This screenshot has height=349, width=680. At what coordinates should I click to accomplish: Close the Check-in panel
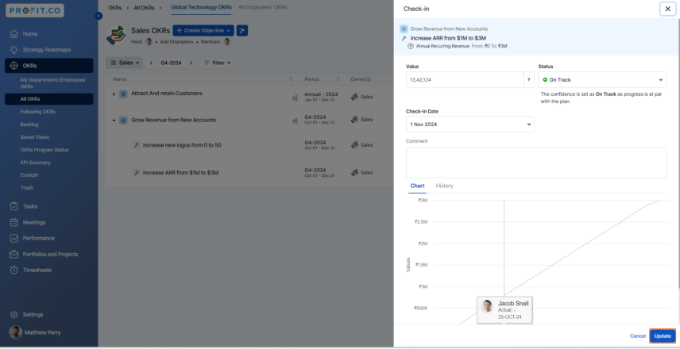click(x=667, y=9)
